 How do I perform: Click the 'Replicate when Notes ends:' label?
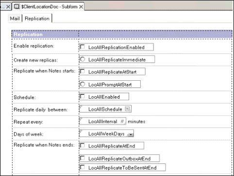pyautogui.click(x=44, y=145)
